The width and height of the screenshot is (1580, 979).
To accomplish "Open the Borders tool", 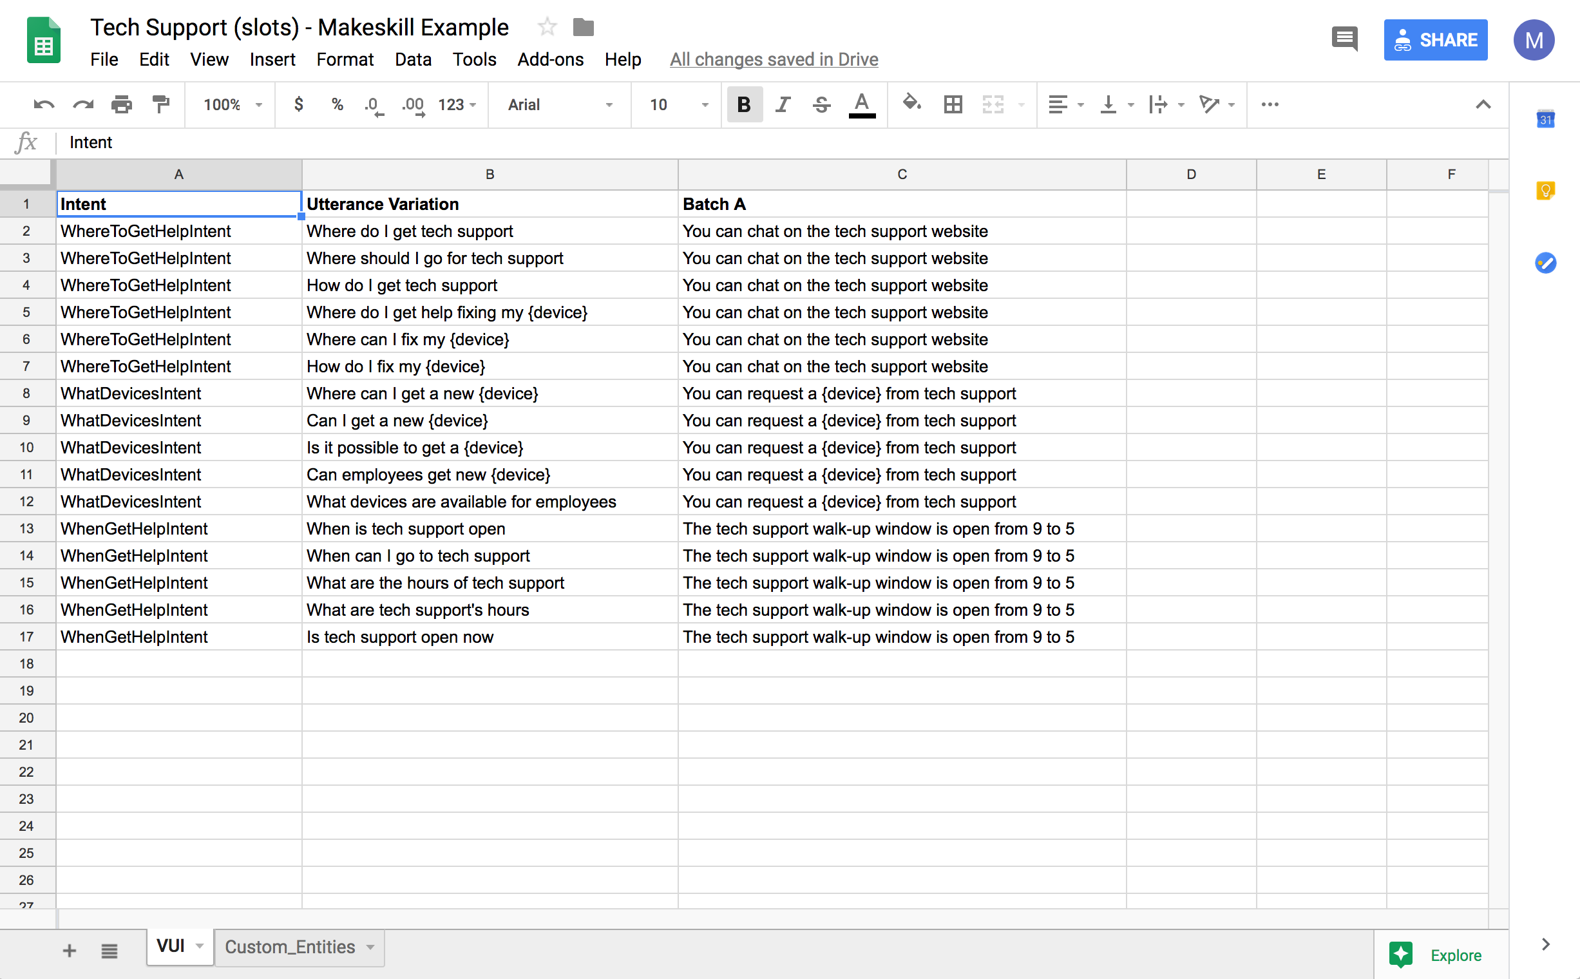I will point(953,104).
